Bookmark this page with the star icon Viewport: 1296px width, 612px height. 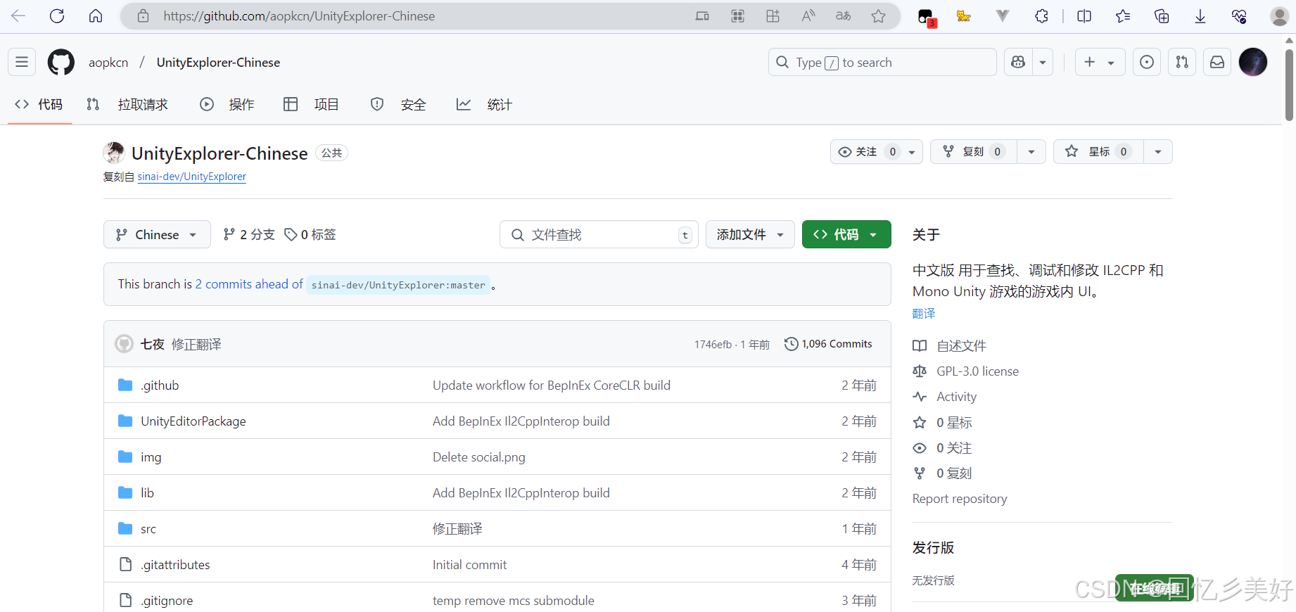[878, 16]
